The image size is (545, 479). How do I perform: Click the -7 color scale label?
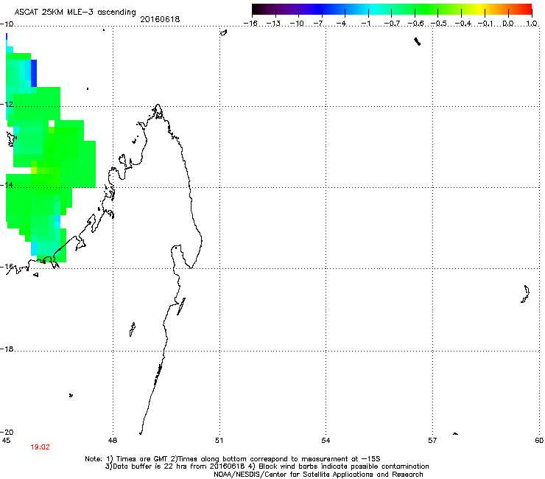tap(318, 24)
